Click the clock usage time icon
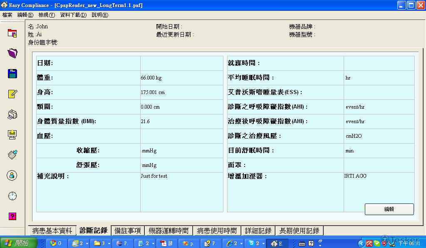426x248 pixels. tap(12, 196)
